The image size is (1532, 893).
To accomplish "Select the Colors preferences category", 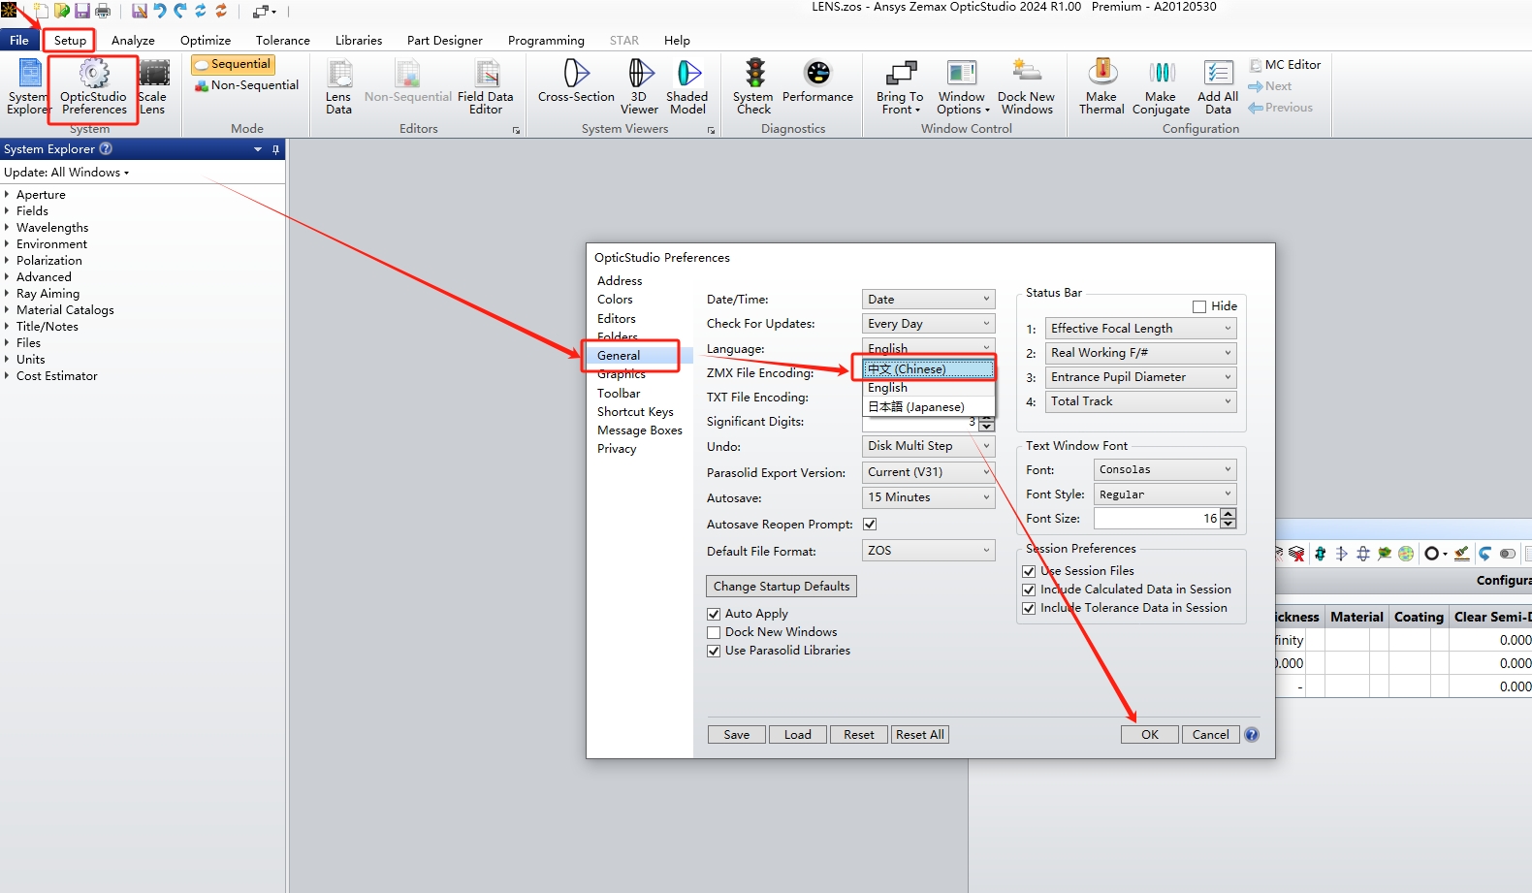I will [615, 300].
